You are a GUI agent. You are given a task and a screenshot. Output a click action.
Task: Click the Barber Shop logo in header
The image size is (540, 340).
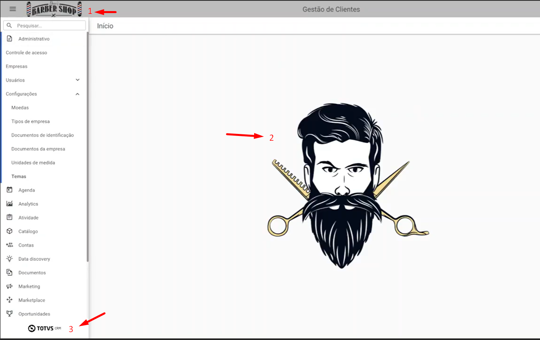tap(54, 9)
